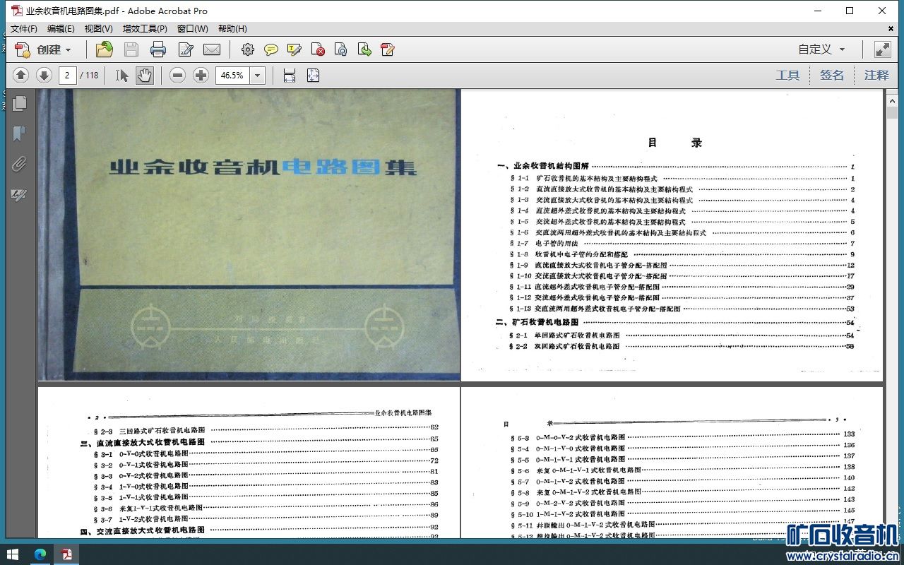Click the page number field showing 2
The width and height of the screenshot is (904, 565).
click(x=67, y=75)
